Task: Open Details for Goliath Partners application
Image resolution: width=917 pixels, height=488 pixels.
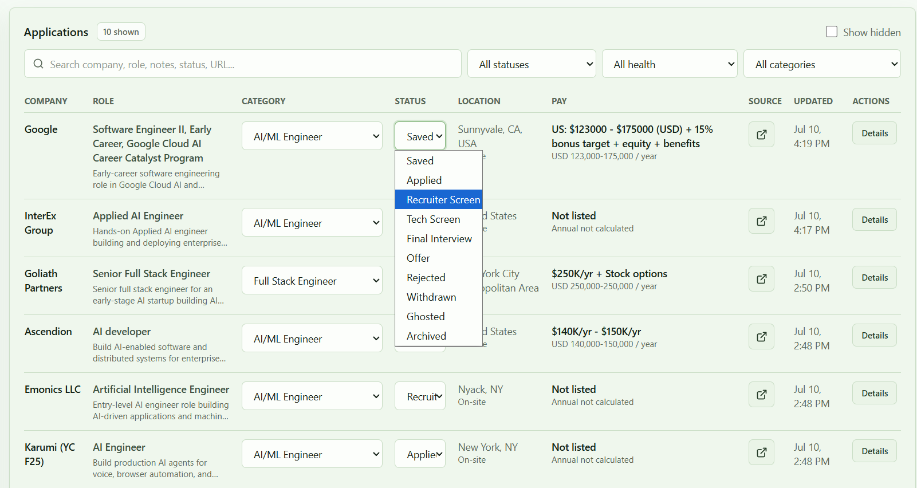Action: coord(874,277)
